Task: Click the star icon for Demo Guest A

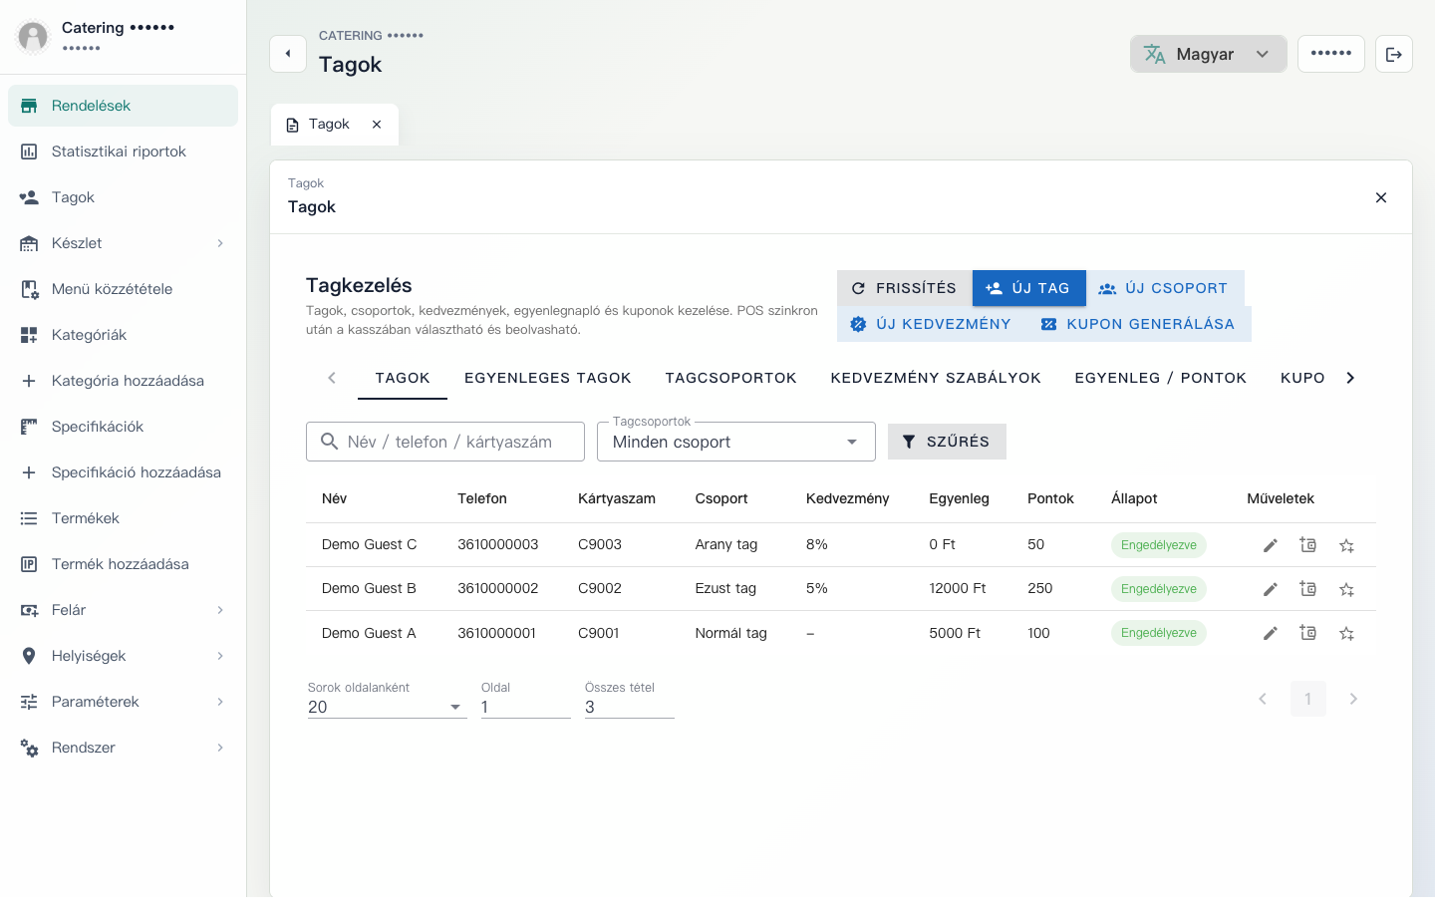Action: tap(1346, 633)
